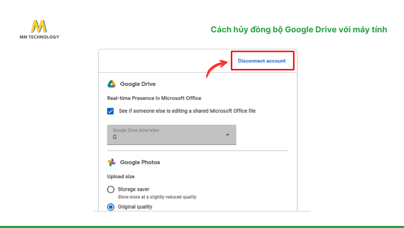Viewport: 404px width, 228px height.
Task: Click the Google Drive triangle icon
Action: tap(112, 84)
